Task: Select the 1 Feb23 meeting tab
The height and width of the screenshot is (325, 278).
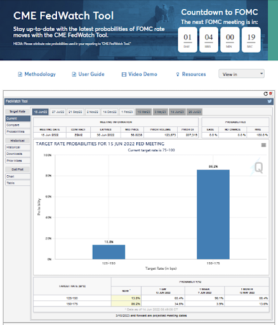Action: [x=127, y=112]
